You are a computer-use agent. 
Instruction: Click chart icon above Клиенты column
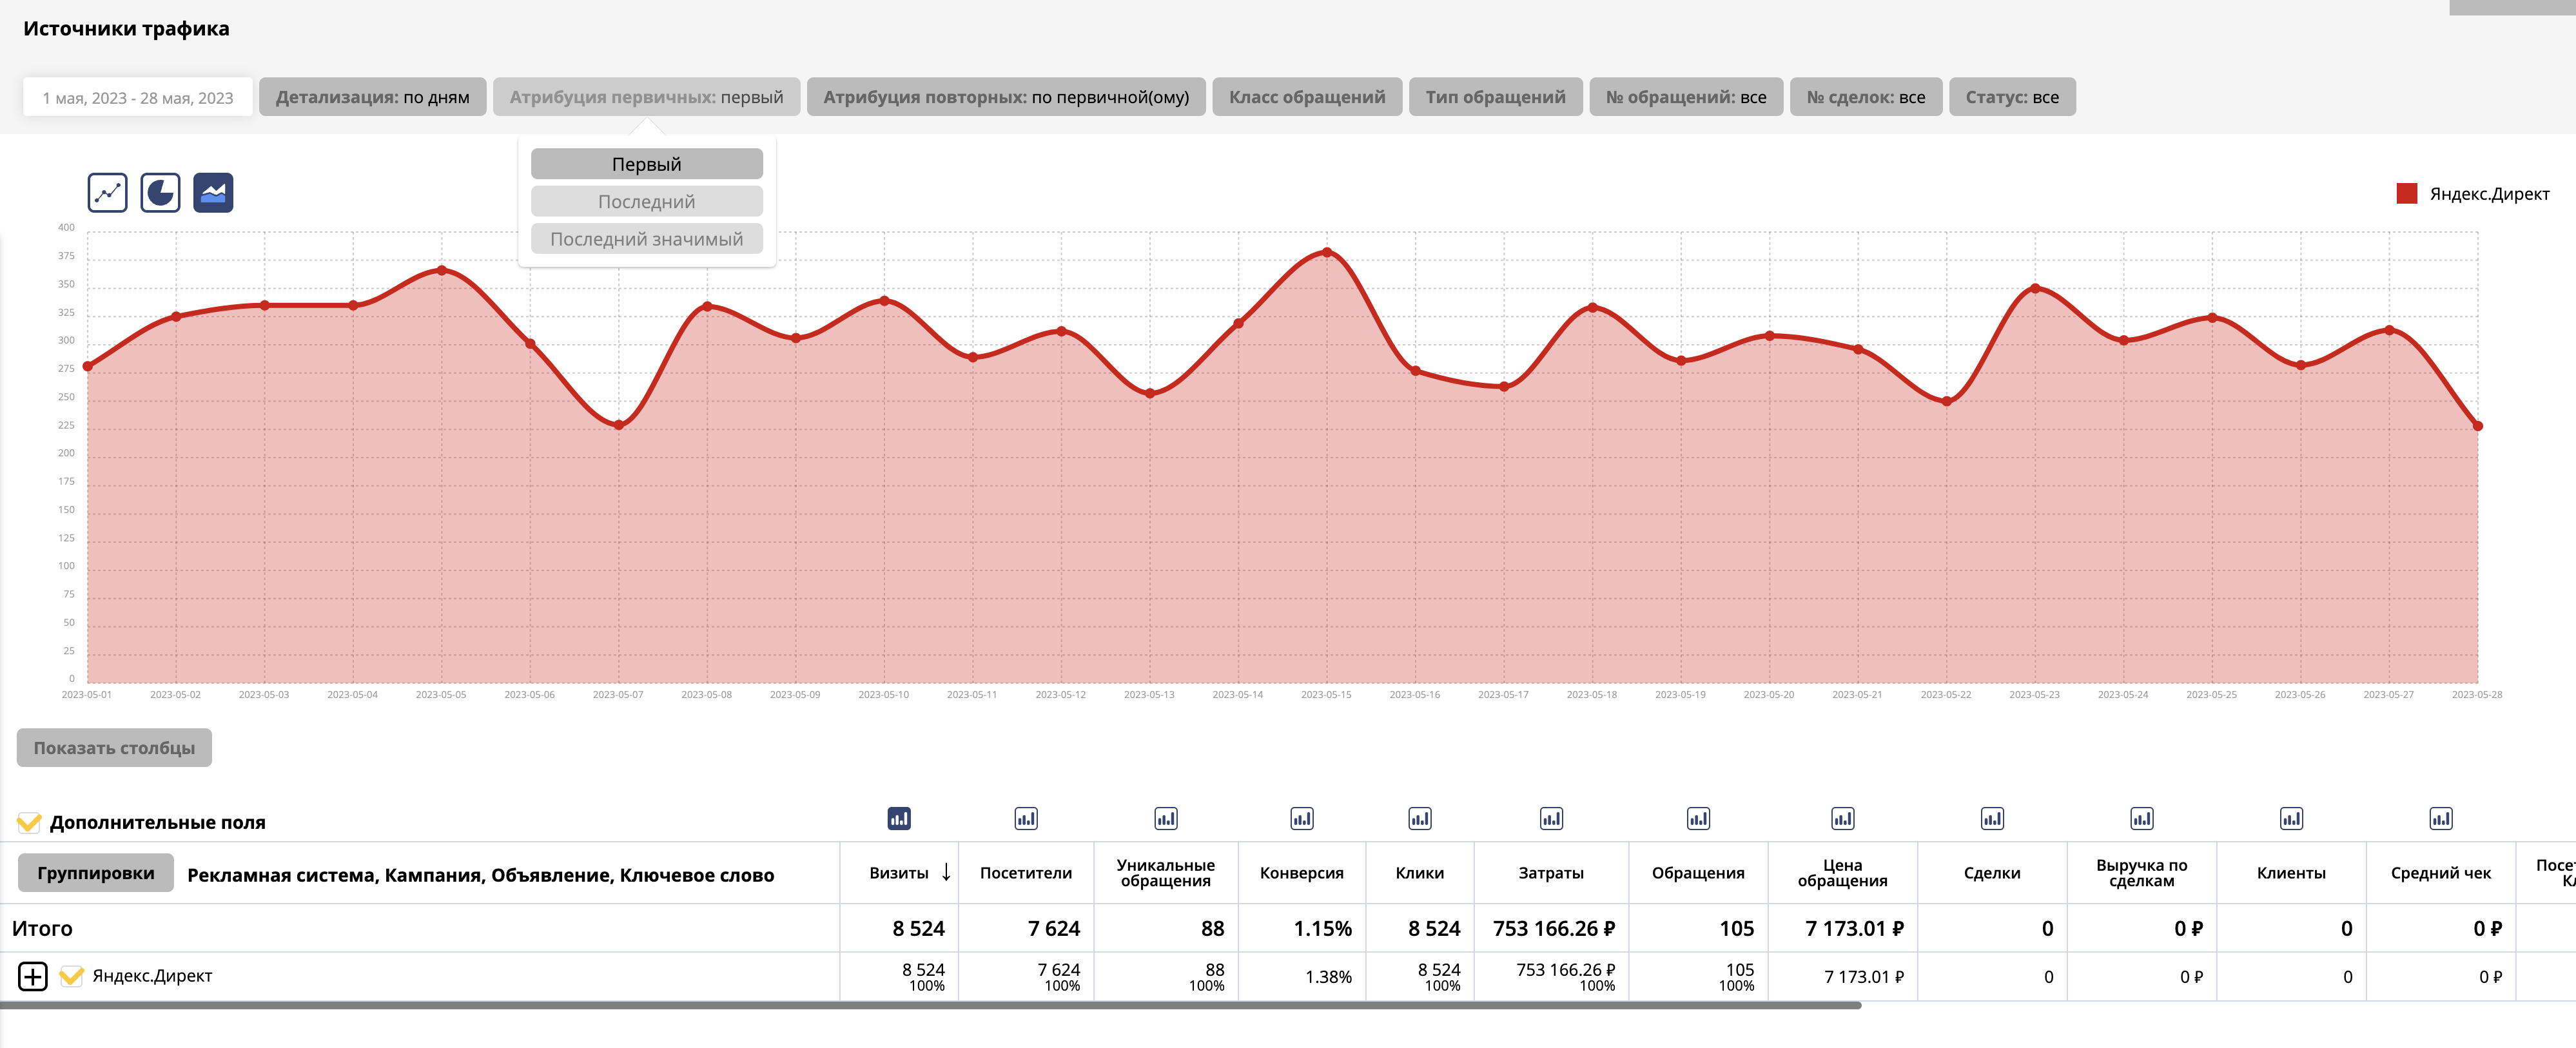pyautogui.click(x=2290, y=819)
